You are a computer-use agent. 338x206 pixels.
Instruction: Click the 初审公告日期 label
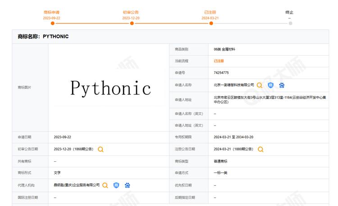point(28,149)
